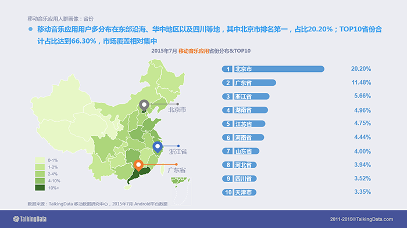407x228 pixels.
Task: Click the 0-1% legend color swatch
Action: pos(40,160)
